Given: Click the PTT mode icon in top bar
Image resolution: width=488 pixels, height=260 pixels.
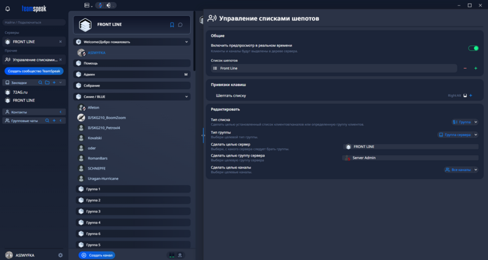Looking at the screenshot, I should [x=87, y=5].
